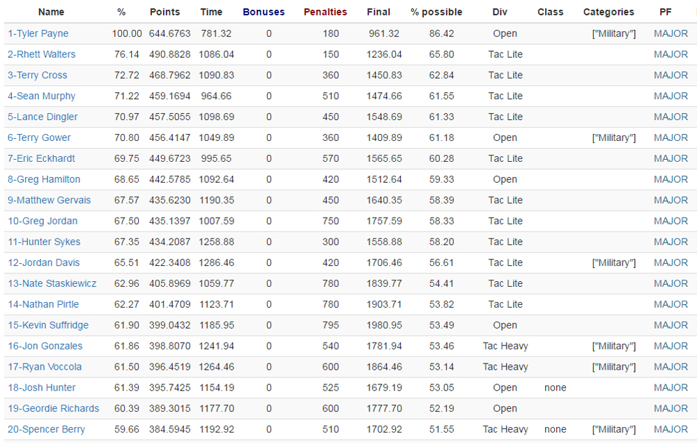This screenshot has height=443, width=697.
Task: Click the Time value 1190.35
Action: pyautogui.click(x=217, y=201)
